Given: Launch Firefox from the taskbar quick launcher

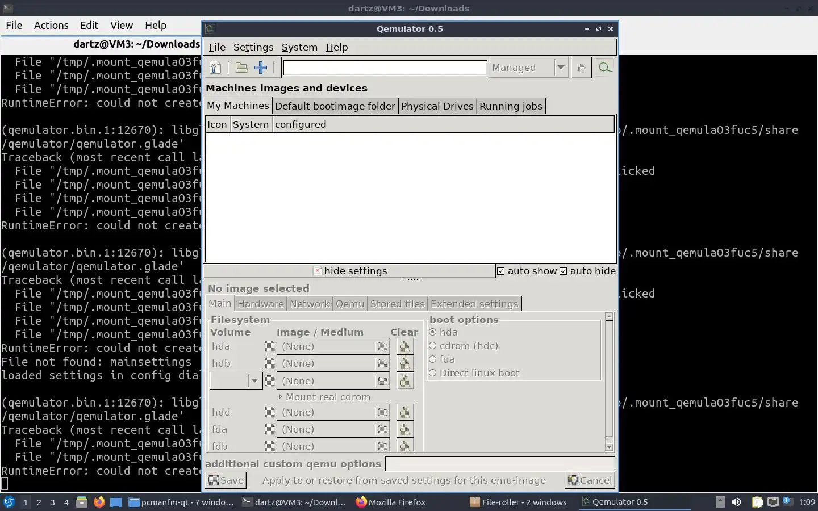Looking at the screenshot, I should 99,502.
